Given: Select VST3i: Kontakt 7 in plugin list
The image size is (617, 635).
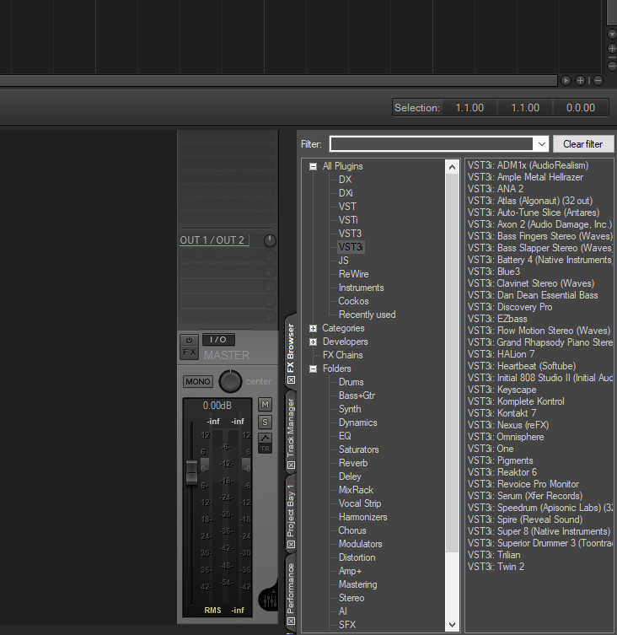Looking at the screenshot, I should (502, 413).
